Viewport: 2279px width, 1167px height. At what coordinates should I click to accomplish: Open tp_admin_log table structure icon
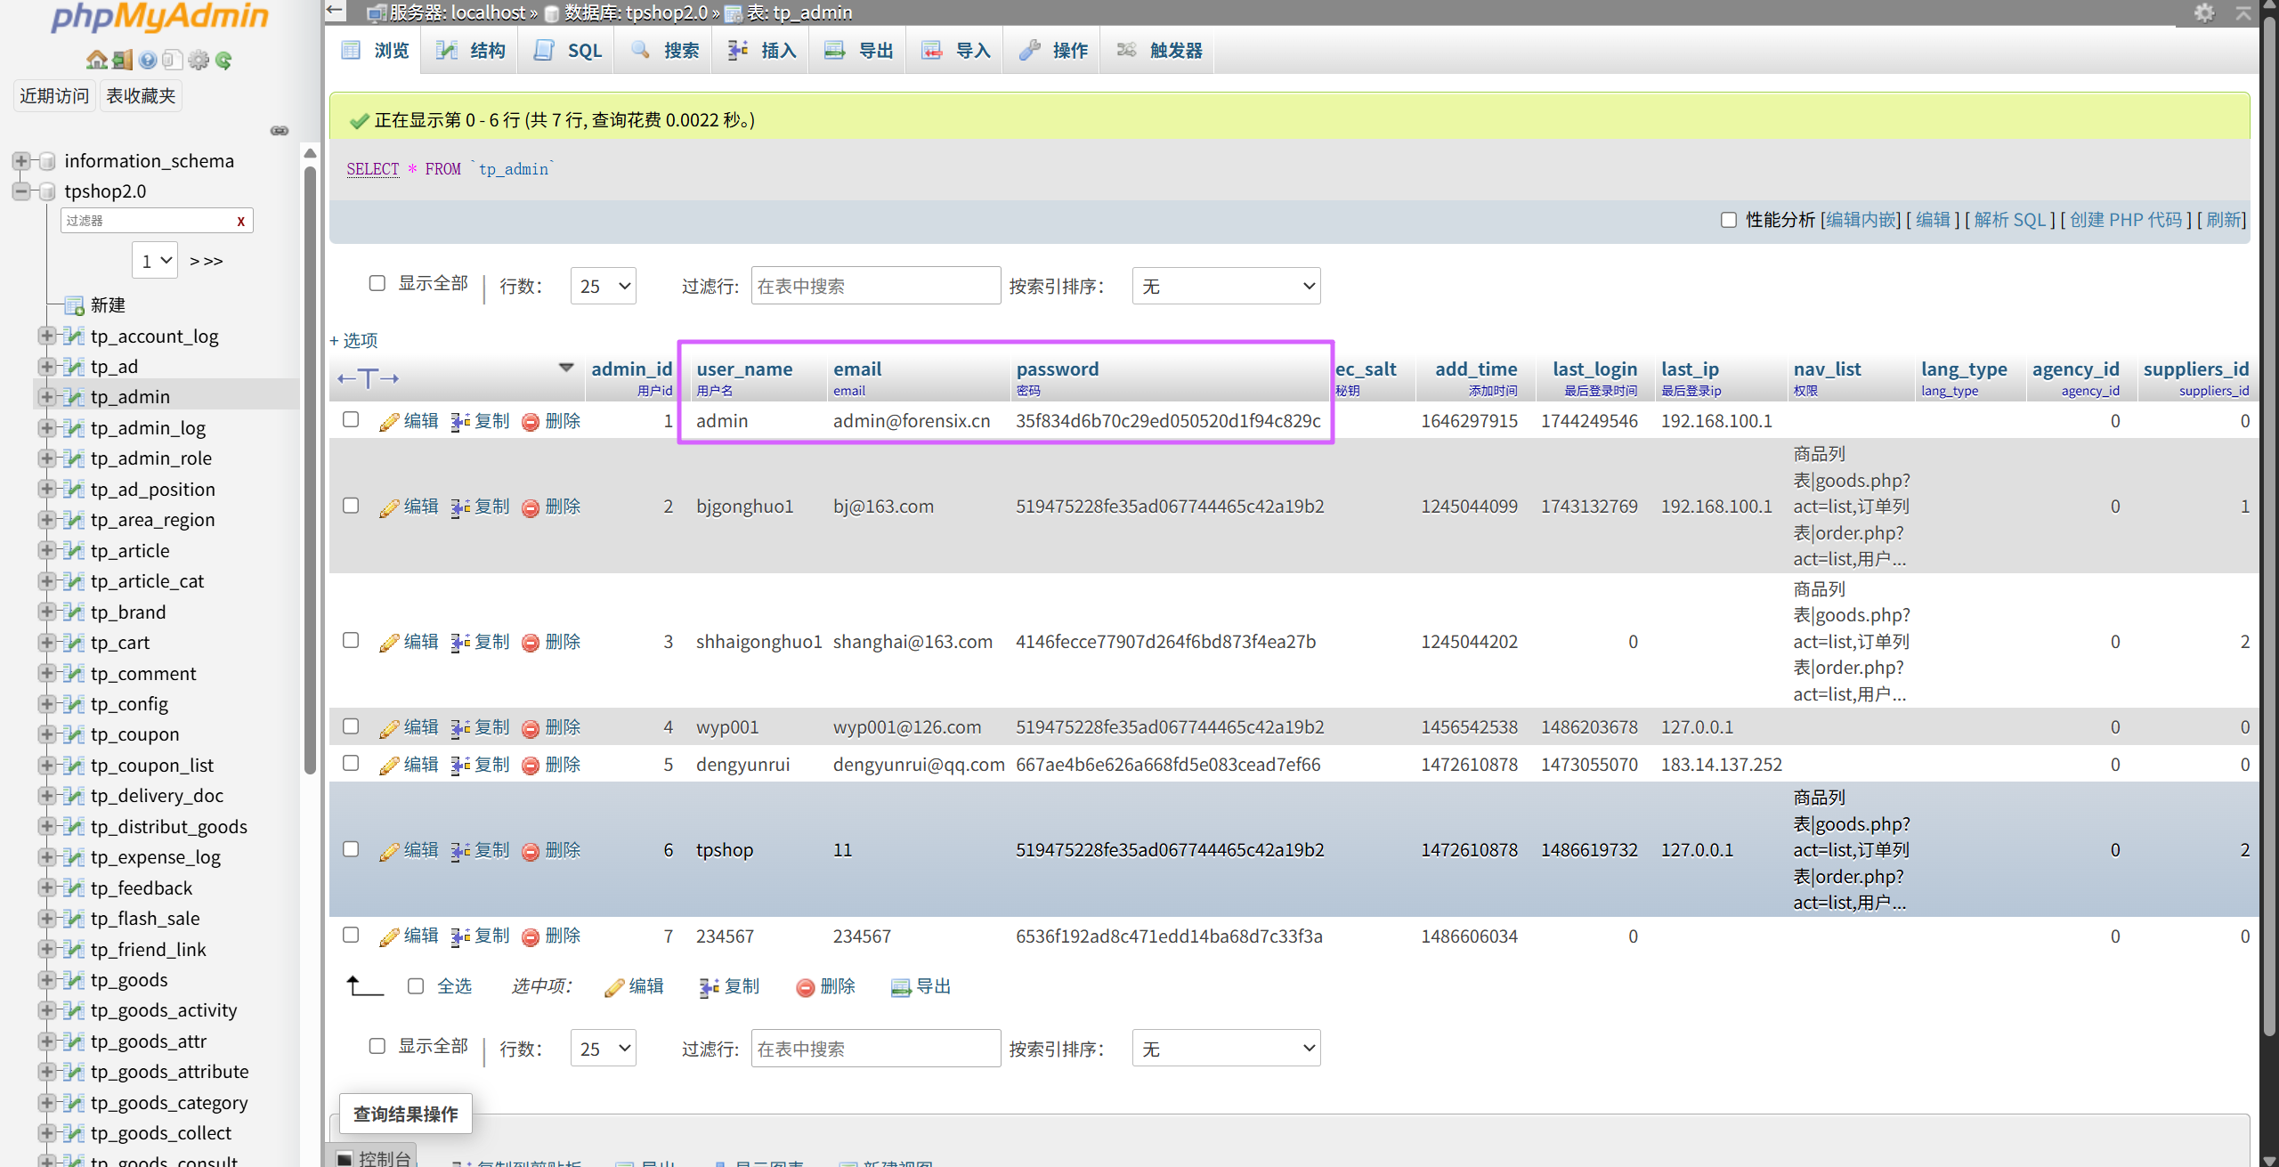point(75,428)
